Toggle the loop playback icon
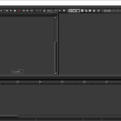The image size is (121, 121). [32, 11]
